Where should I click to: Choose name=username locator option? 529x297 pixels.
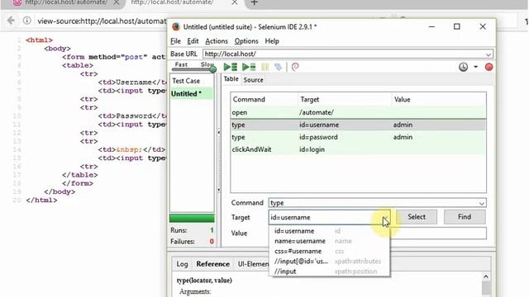[x=329, y=241]
